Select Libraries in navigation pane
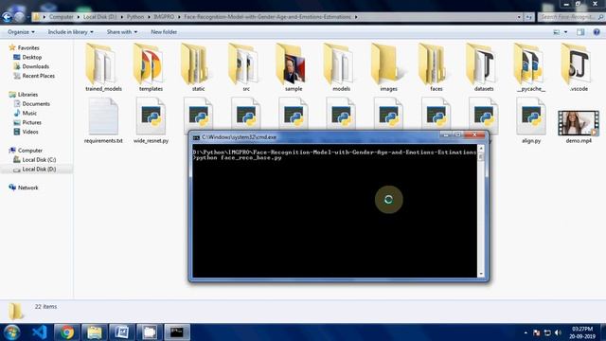Screen dimensions: 606x341 27,95
